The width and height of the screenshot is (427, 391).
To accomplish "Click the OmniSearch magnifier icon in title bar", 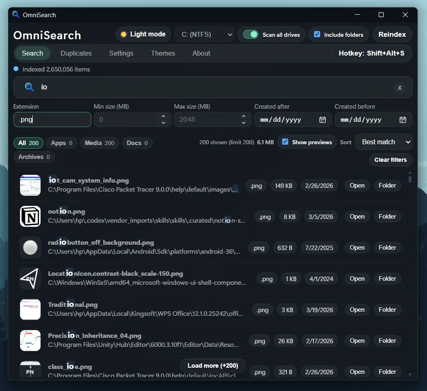I will (x=16, y=14).
